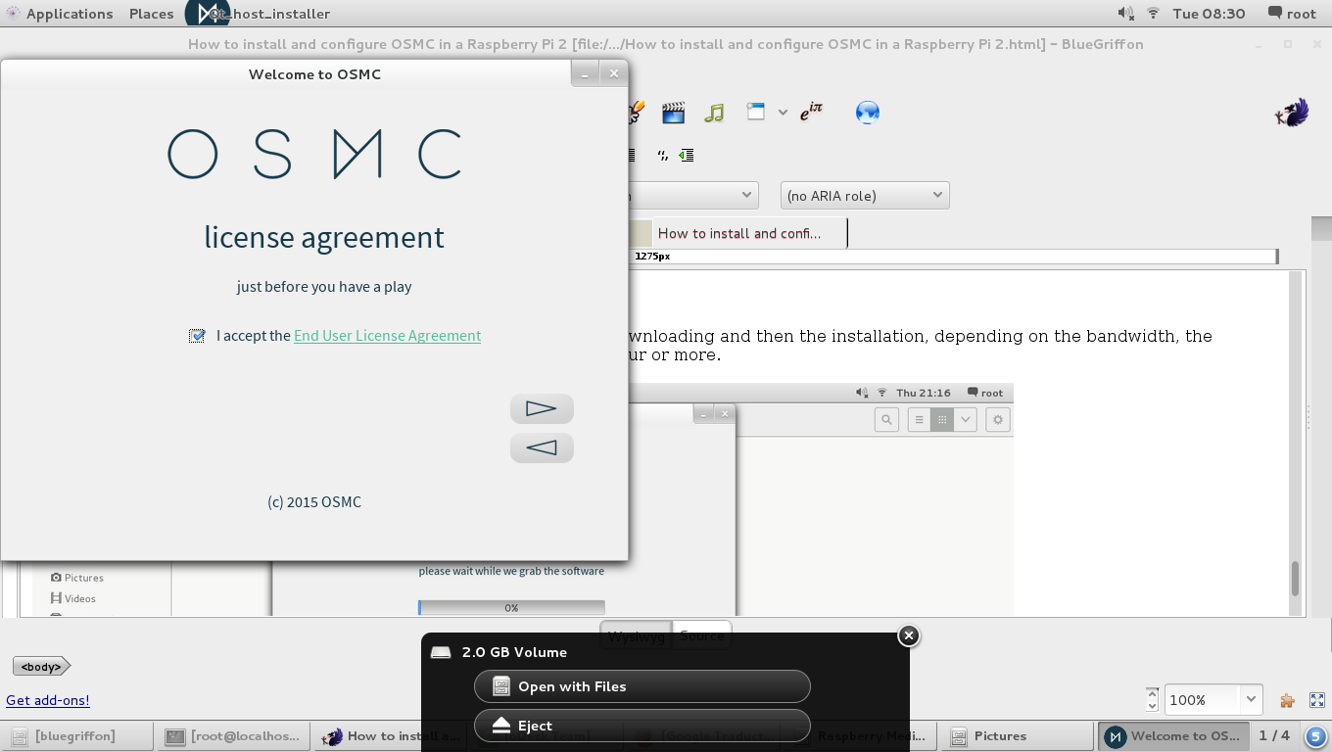This screenshot has width=1332, height=752.
Task: Open the Places menu
Action: click(152, 14)
